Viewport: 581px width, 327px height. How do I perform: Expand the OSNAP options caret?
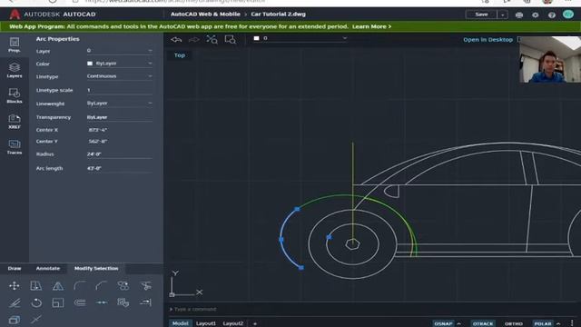(x=459, y=323)
